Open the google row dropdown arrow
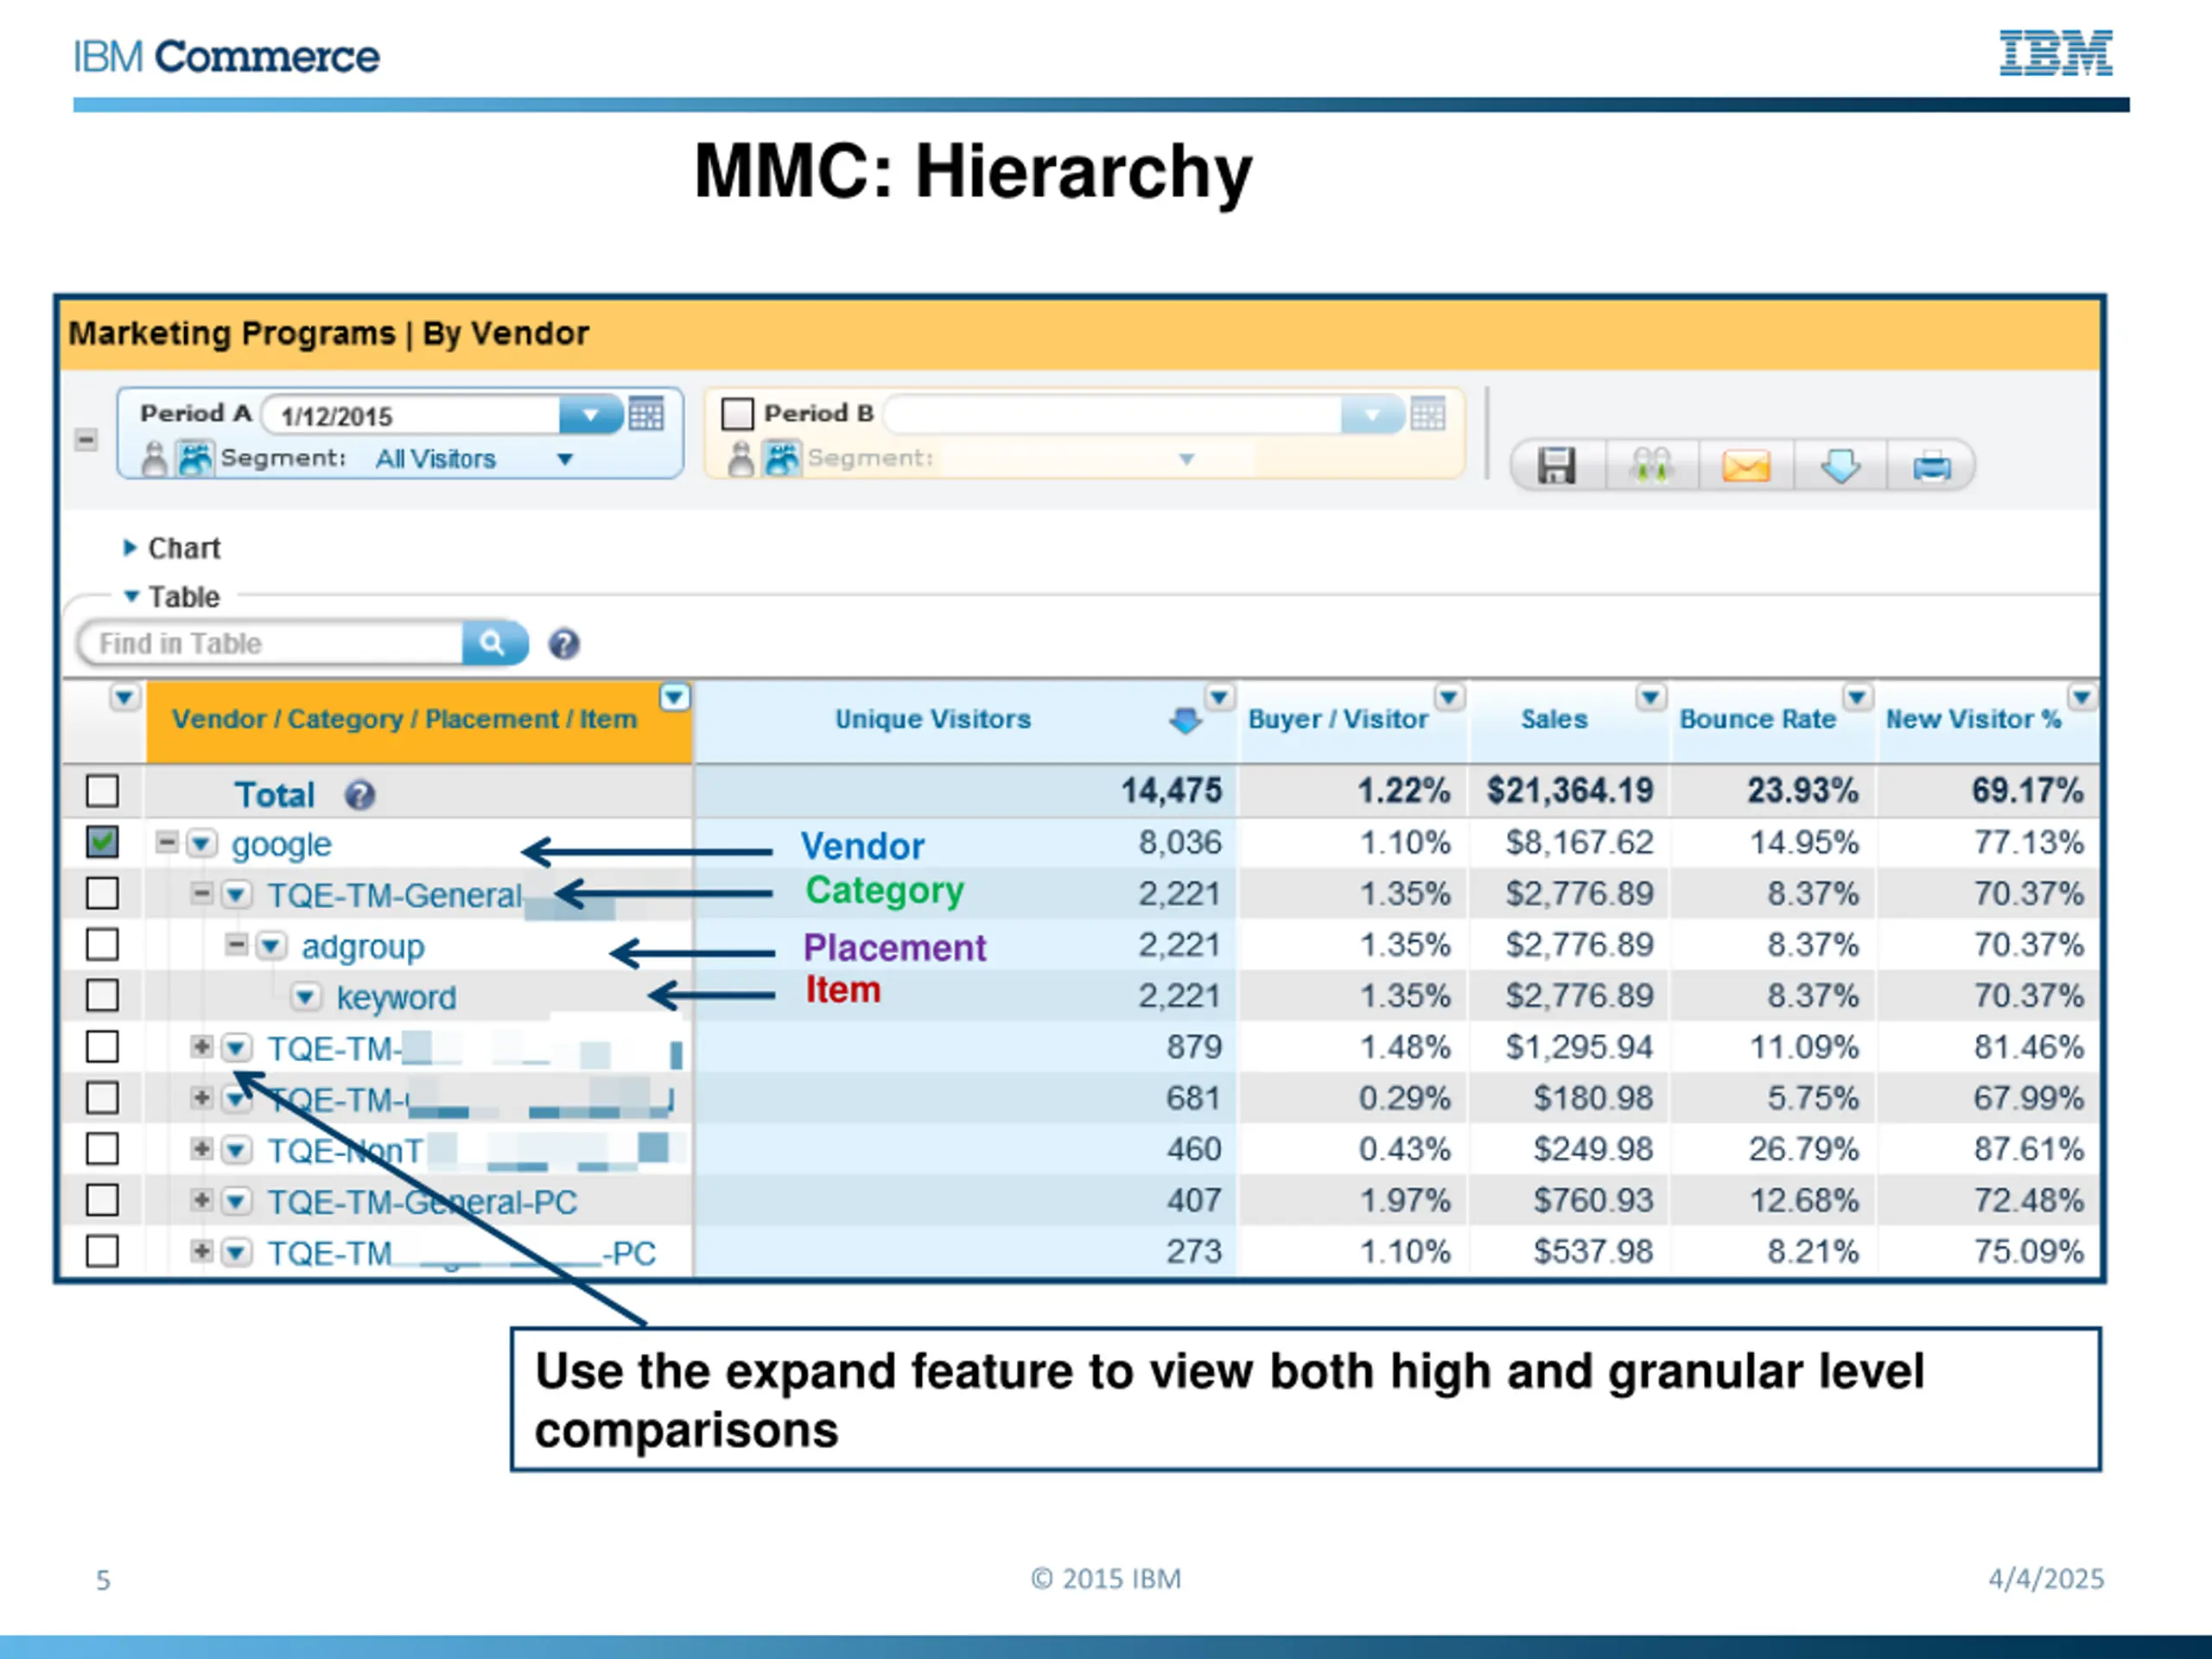The height and width of the screenshot is (1659, 2212). (x=202, y=844)
